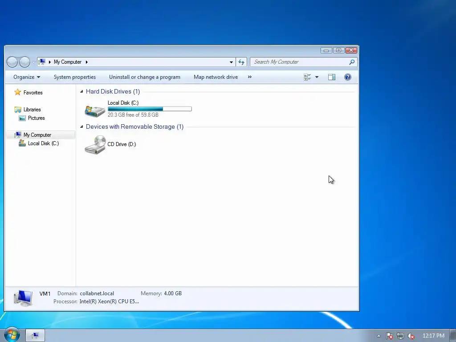Click the CD Drive (D:) label

(x=122, y=144)
